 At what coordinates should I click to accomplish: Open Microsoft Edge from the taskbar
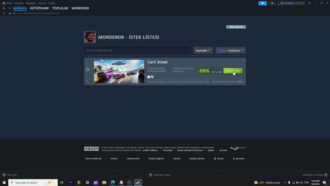coord(113,183)
